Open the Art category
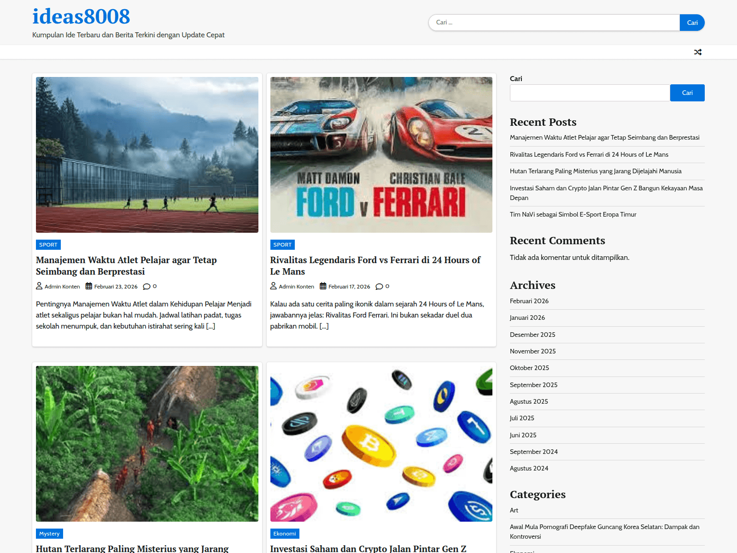This screenshot has width=737, height=553. [514, 510]
